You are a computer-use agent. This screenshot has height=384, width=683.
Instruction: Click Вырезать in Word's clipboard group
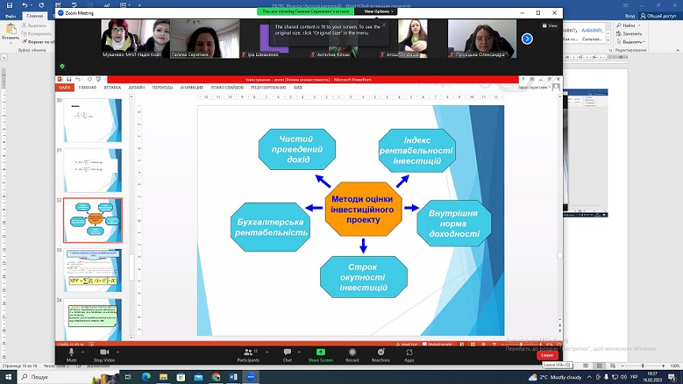pos(35,25)
